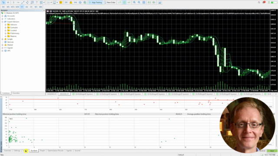Click the yellow MQL5 IDE icon
The image size is (278, 156).
61,3
